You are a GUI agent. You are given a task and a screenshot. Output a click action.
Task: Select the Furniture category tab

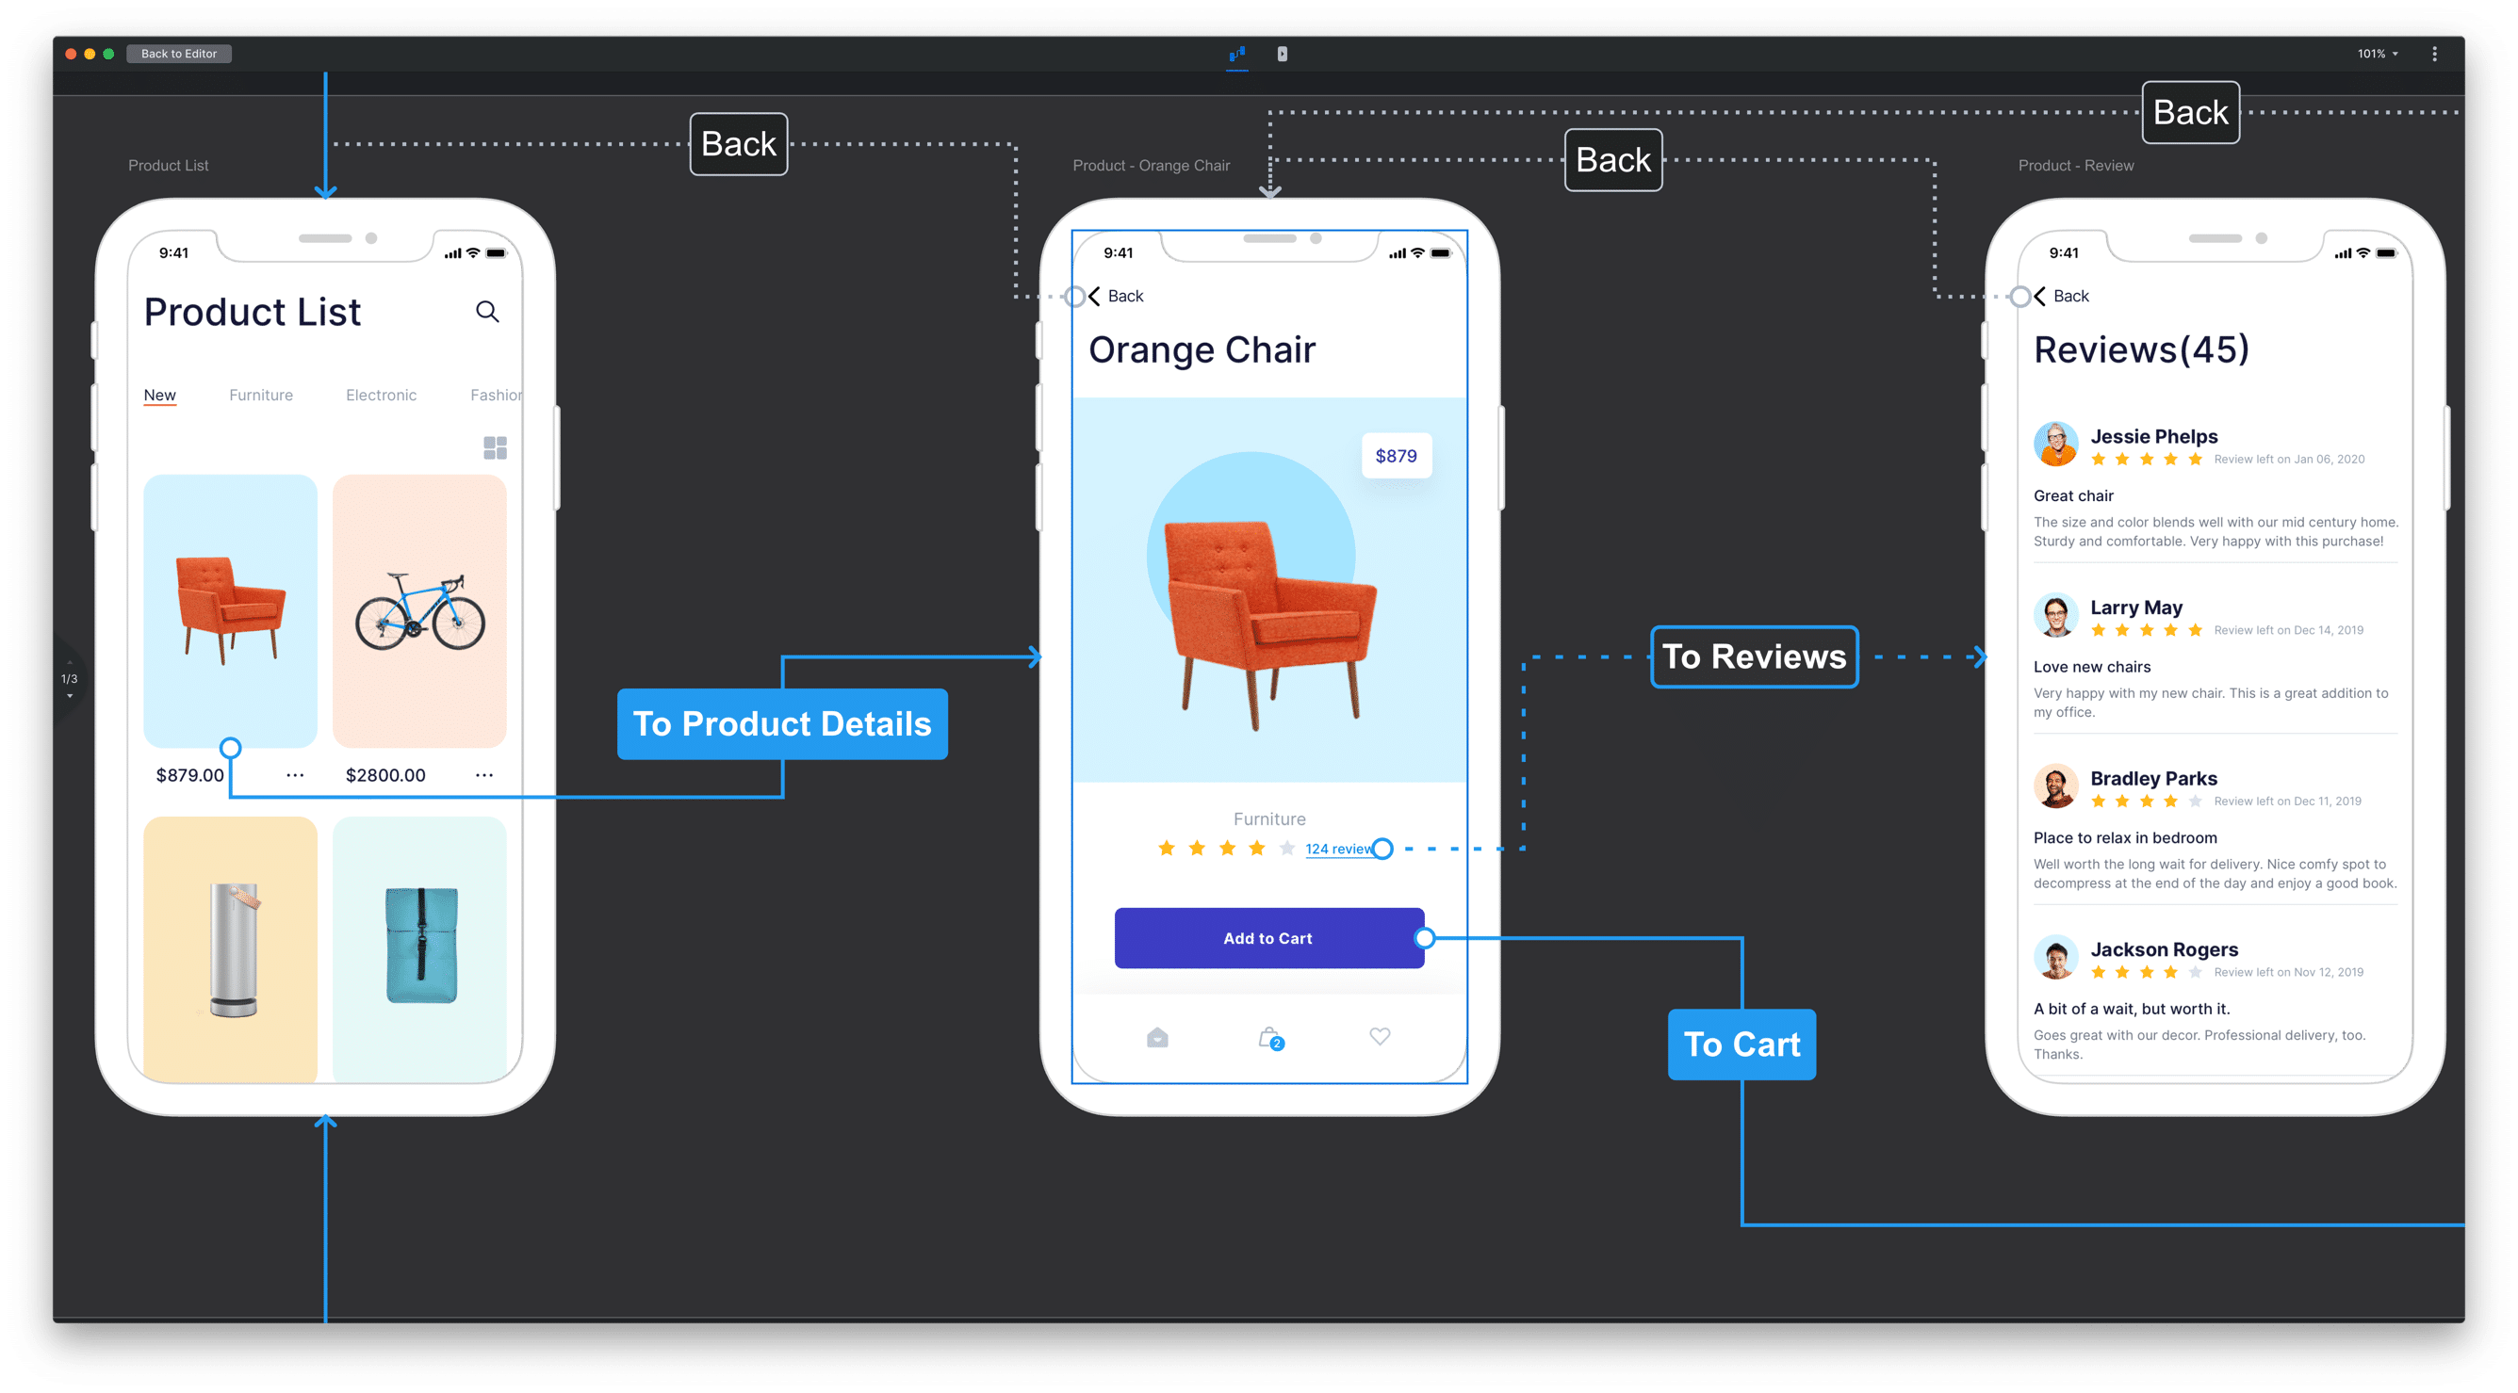[261, 395]
